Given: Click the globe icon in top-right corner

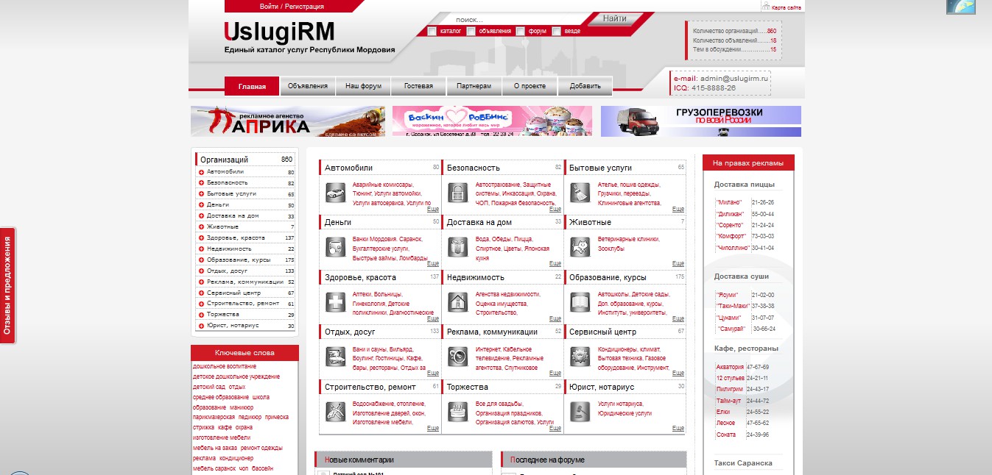Looking at the screenshot, I should pyautogui.click(x=961, y=7).
